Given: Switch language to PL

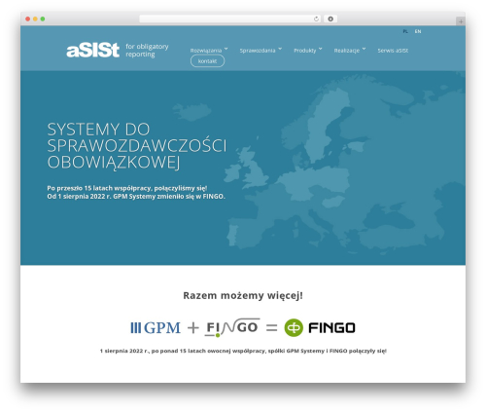Looking at the screenshot, I should pos(405,31).
